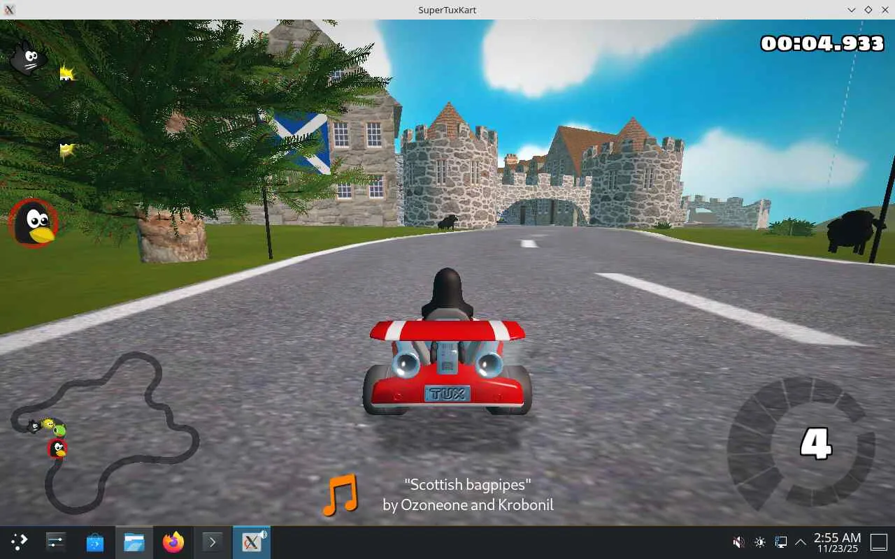This screenshot has height=559, width=895.
Task: Click the third-place yellow spiky racer icon
Action: (x=67, y=150)
